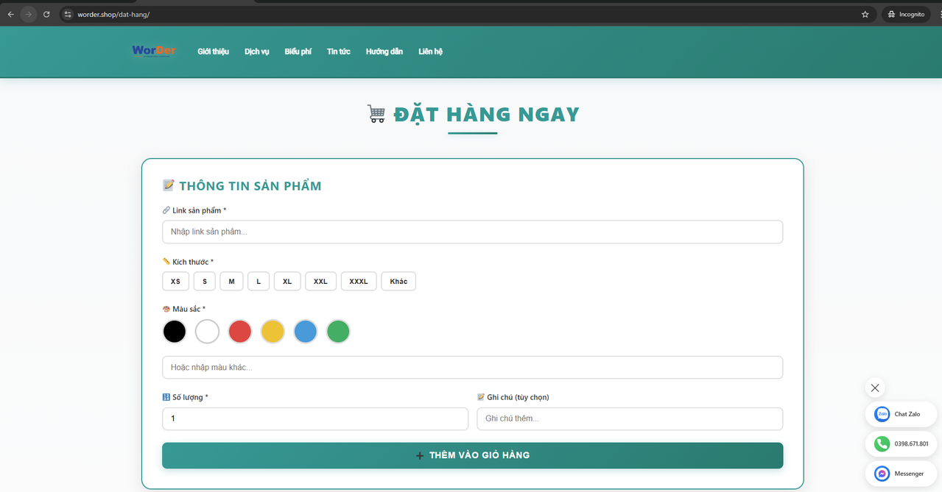Click the Incognito indicator
The height and width of the screenshot is (492, 942).
pyautogui.click(x=906, y=14)
